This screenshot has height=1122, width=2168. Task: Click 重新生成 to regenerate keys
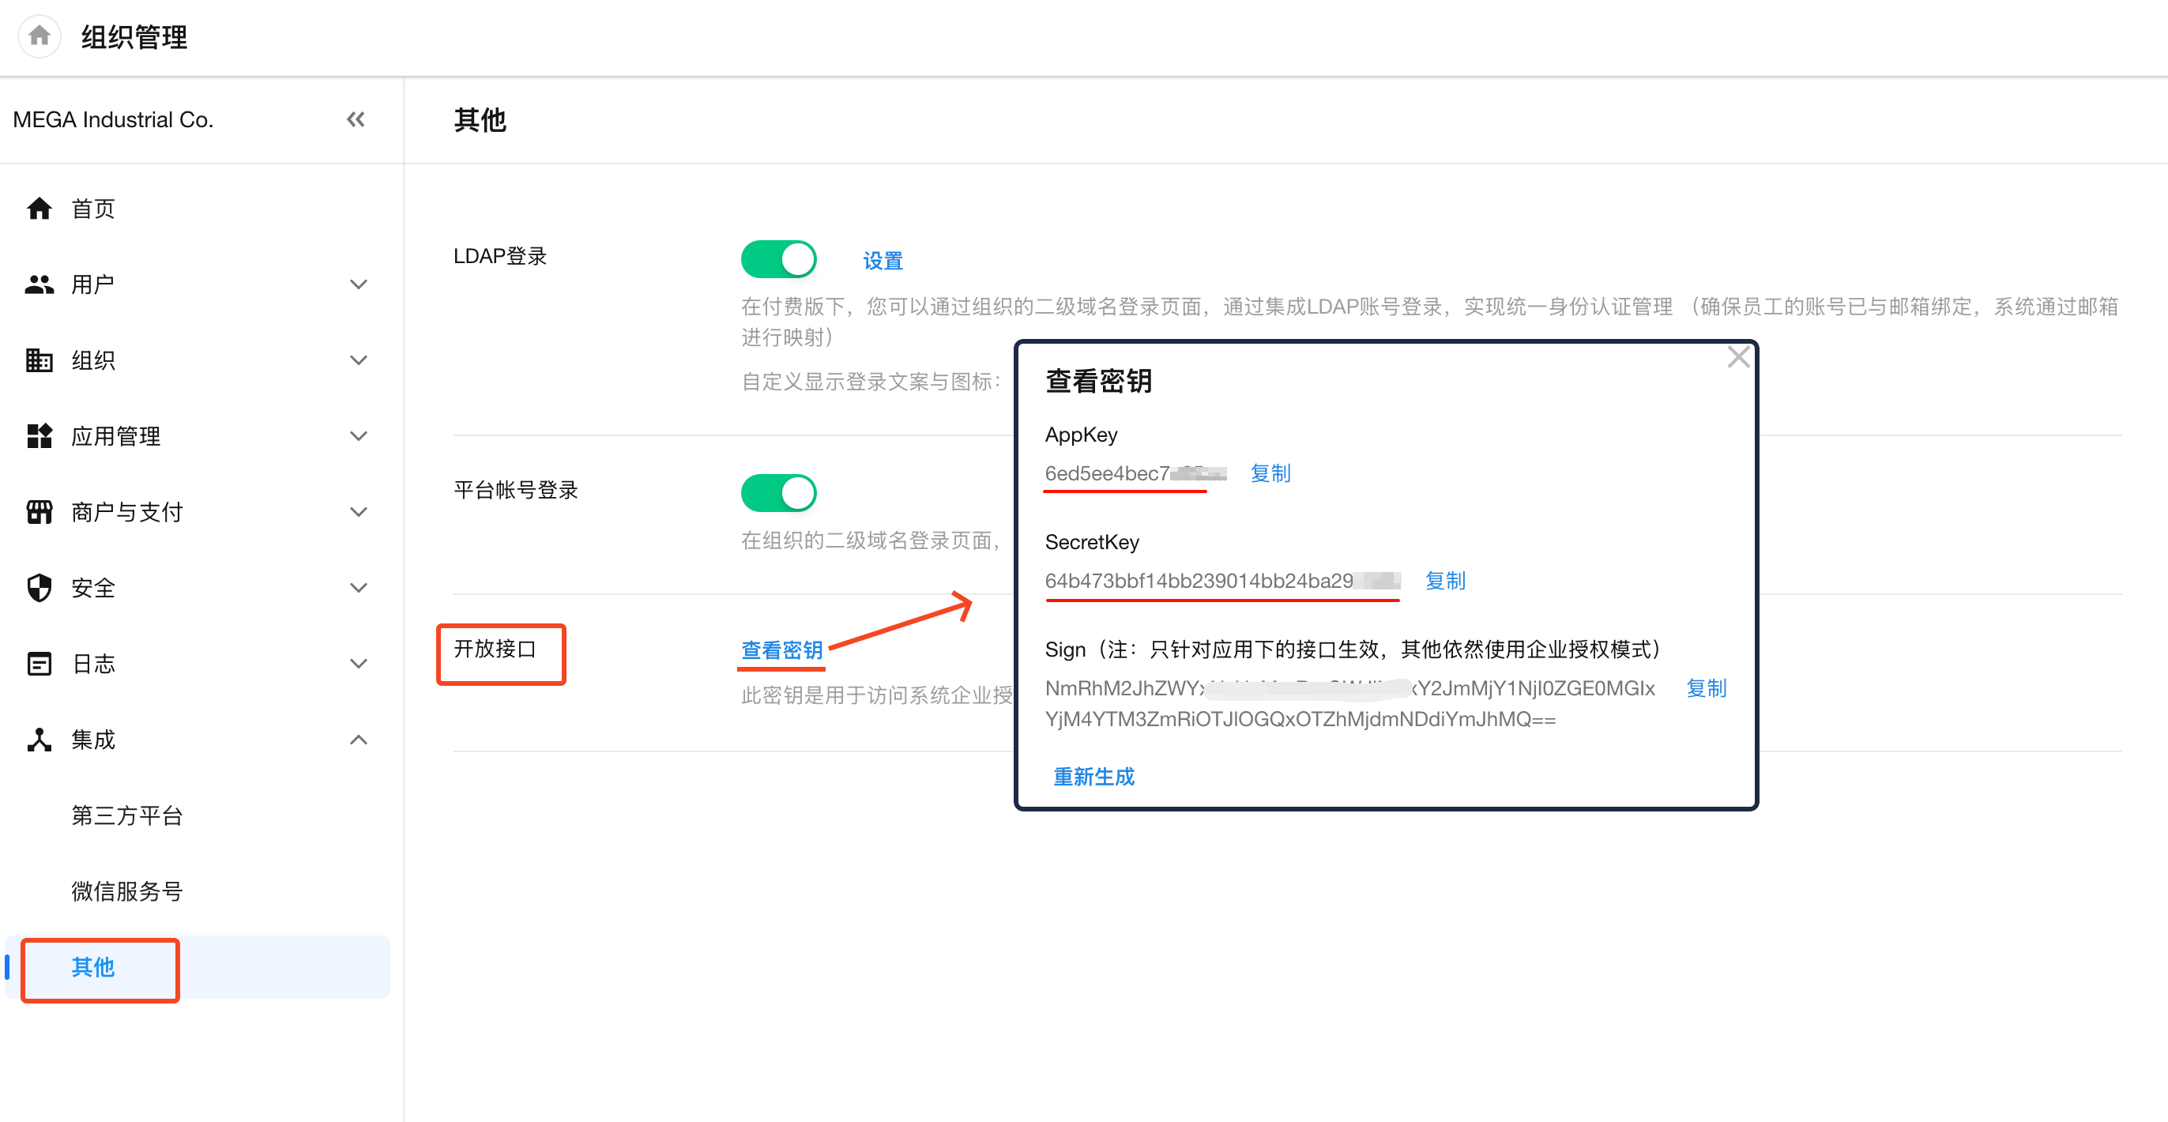(x=1093, y=776)
